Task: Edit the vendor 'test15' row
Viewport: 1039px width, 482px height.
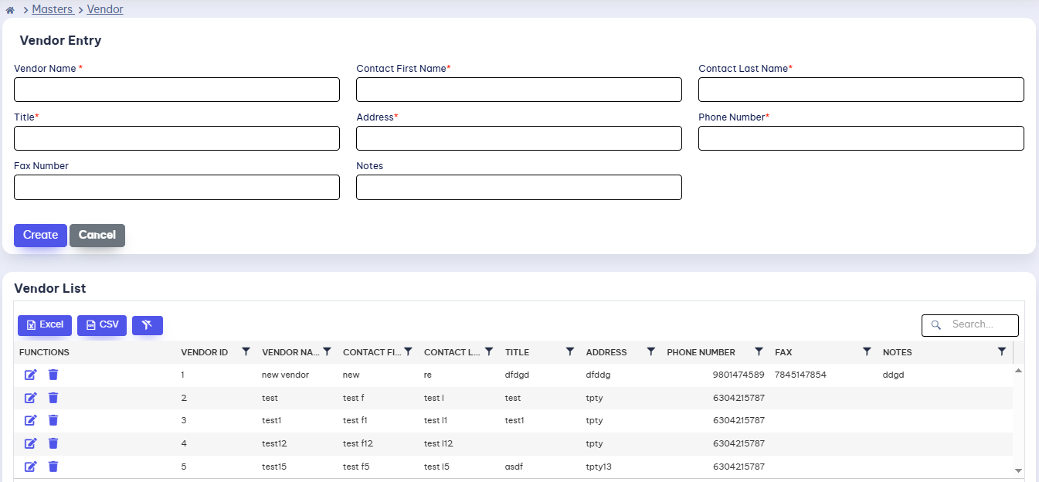Action: tap(31, 467)
